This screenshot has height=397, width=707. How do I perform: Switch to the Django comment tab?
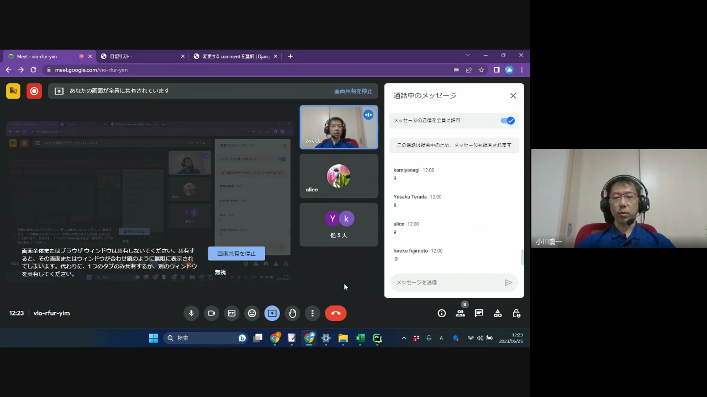[235, 56]
